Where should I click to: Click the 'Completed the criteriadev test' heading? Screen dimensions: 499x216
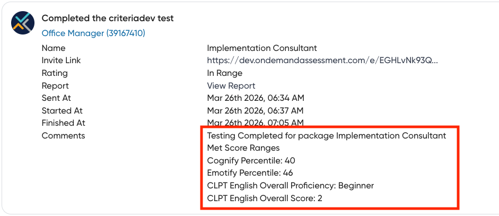[108, 19]
